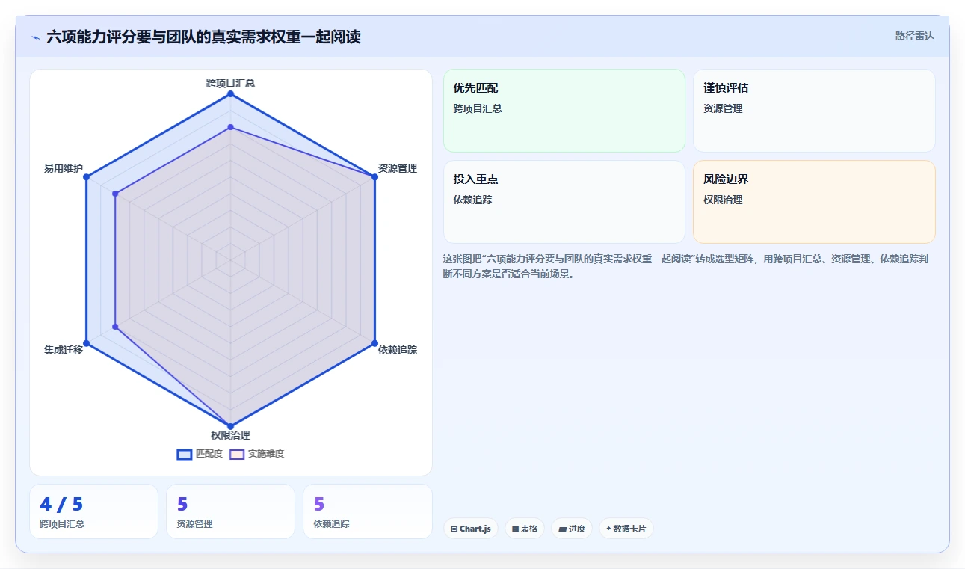
Task: Click the blue 匹配度 legend color box
Action: 185,454
